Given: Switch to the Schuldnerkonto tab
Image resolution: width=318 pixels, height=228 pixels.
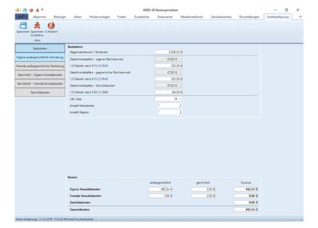Looking at the screenshot, I should [221, 17].
